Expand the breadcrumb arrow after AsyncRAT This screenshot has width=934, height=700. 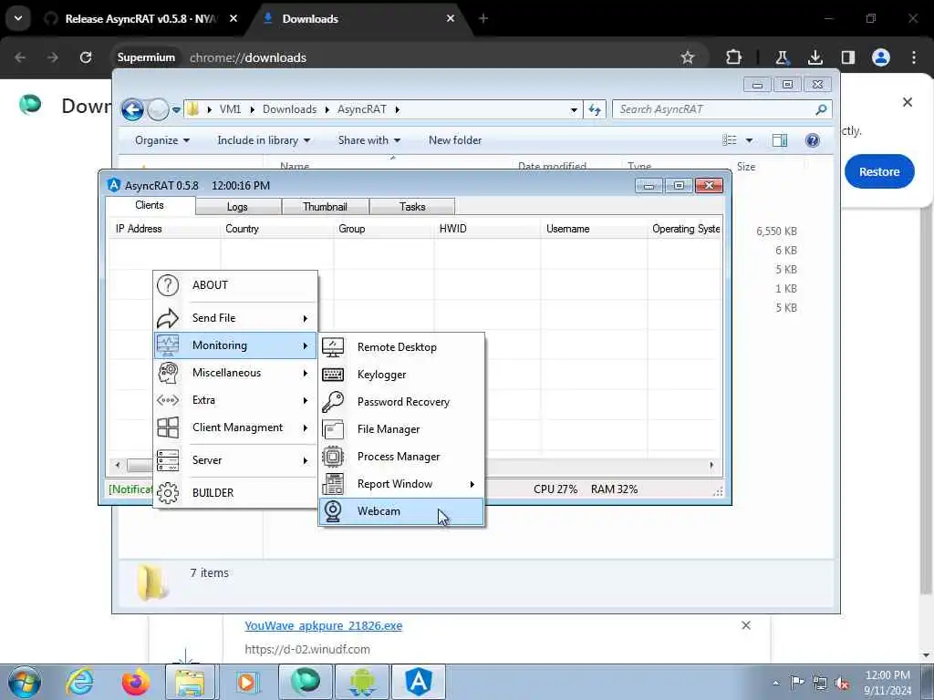pyautogui.click(x=398, y=109)
